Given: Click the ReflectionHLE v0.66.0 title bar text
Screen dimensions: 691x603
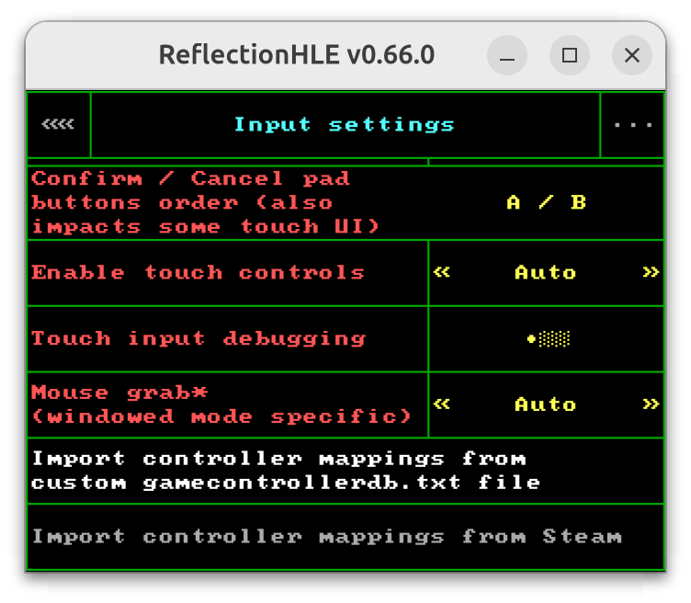Looking at the screenshot, I should 297,55.
